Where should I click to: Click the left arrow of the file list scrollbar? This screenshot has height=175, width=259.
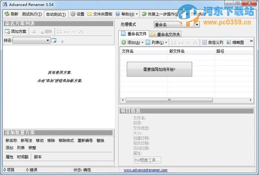[x=123, y=100]
